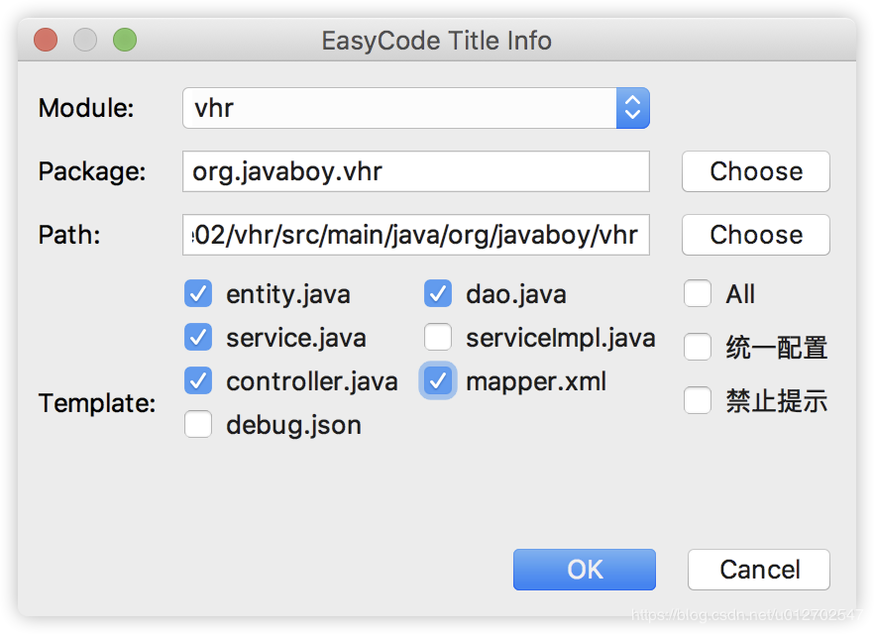Click the Package input field
Viewport: 874px width, 634px height.
(x=416, y=171)
